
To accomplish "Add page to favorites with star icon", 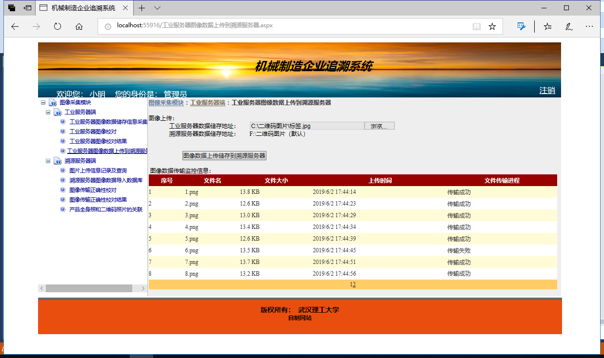I will pyautogui.click(x=492, y=26).
